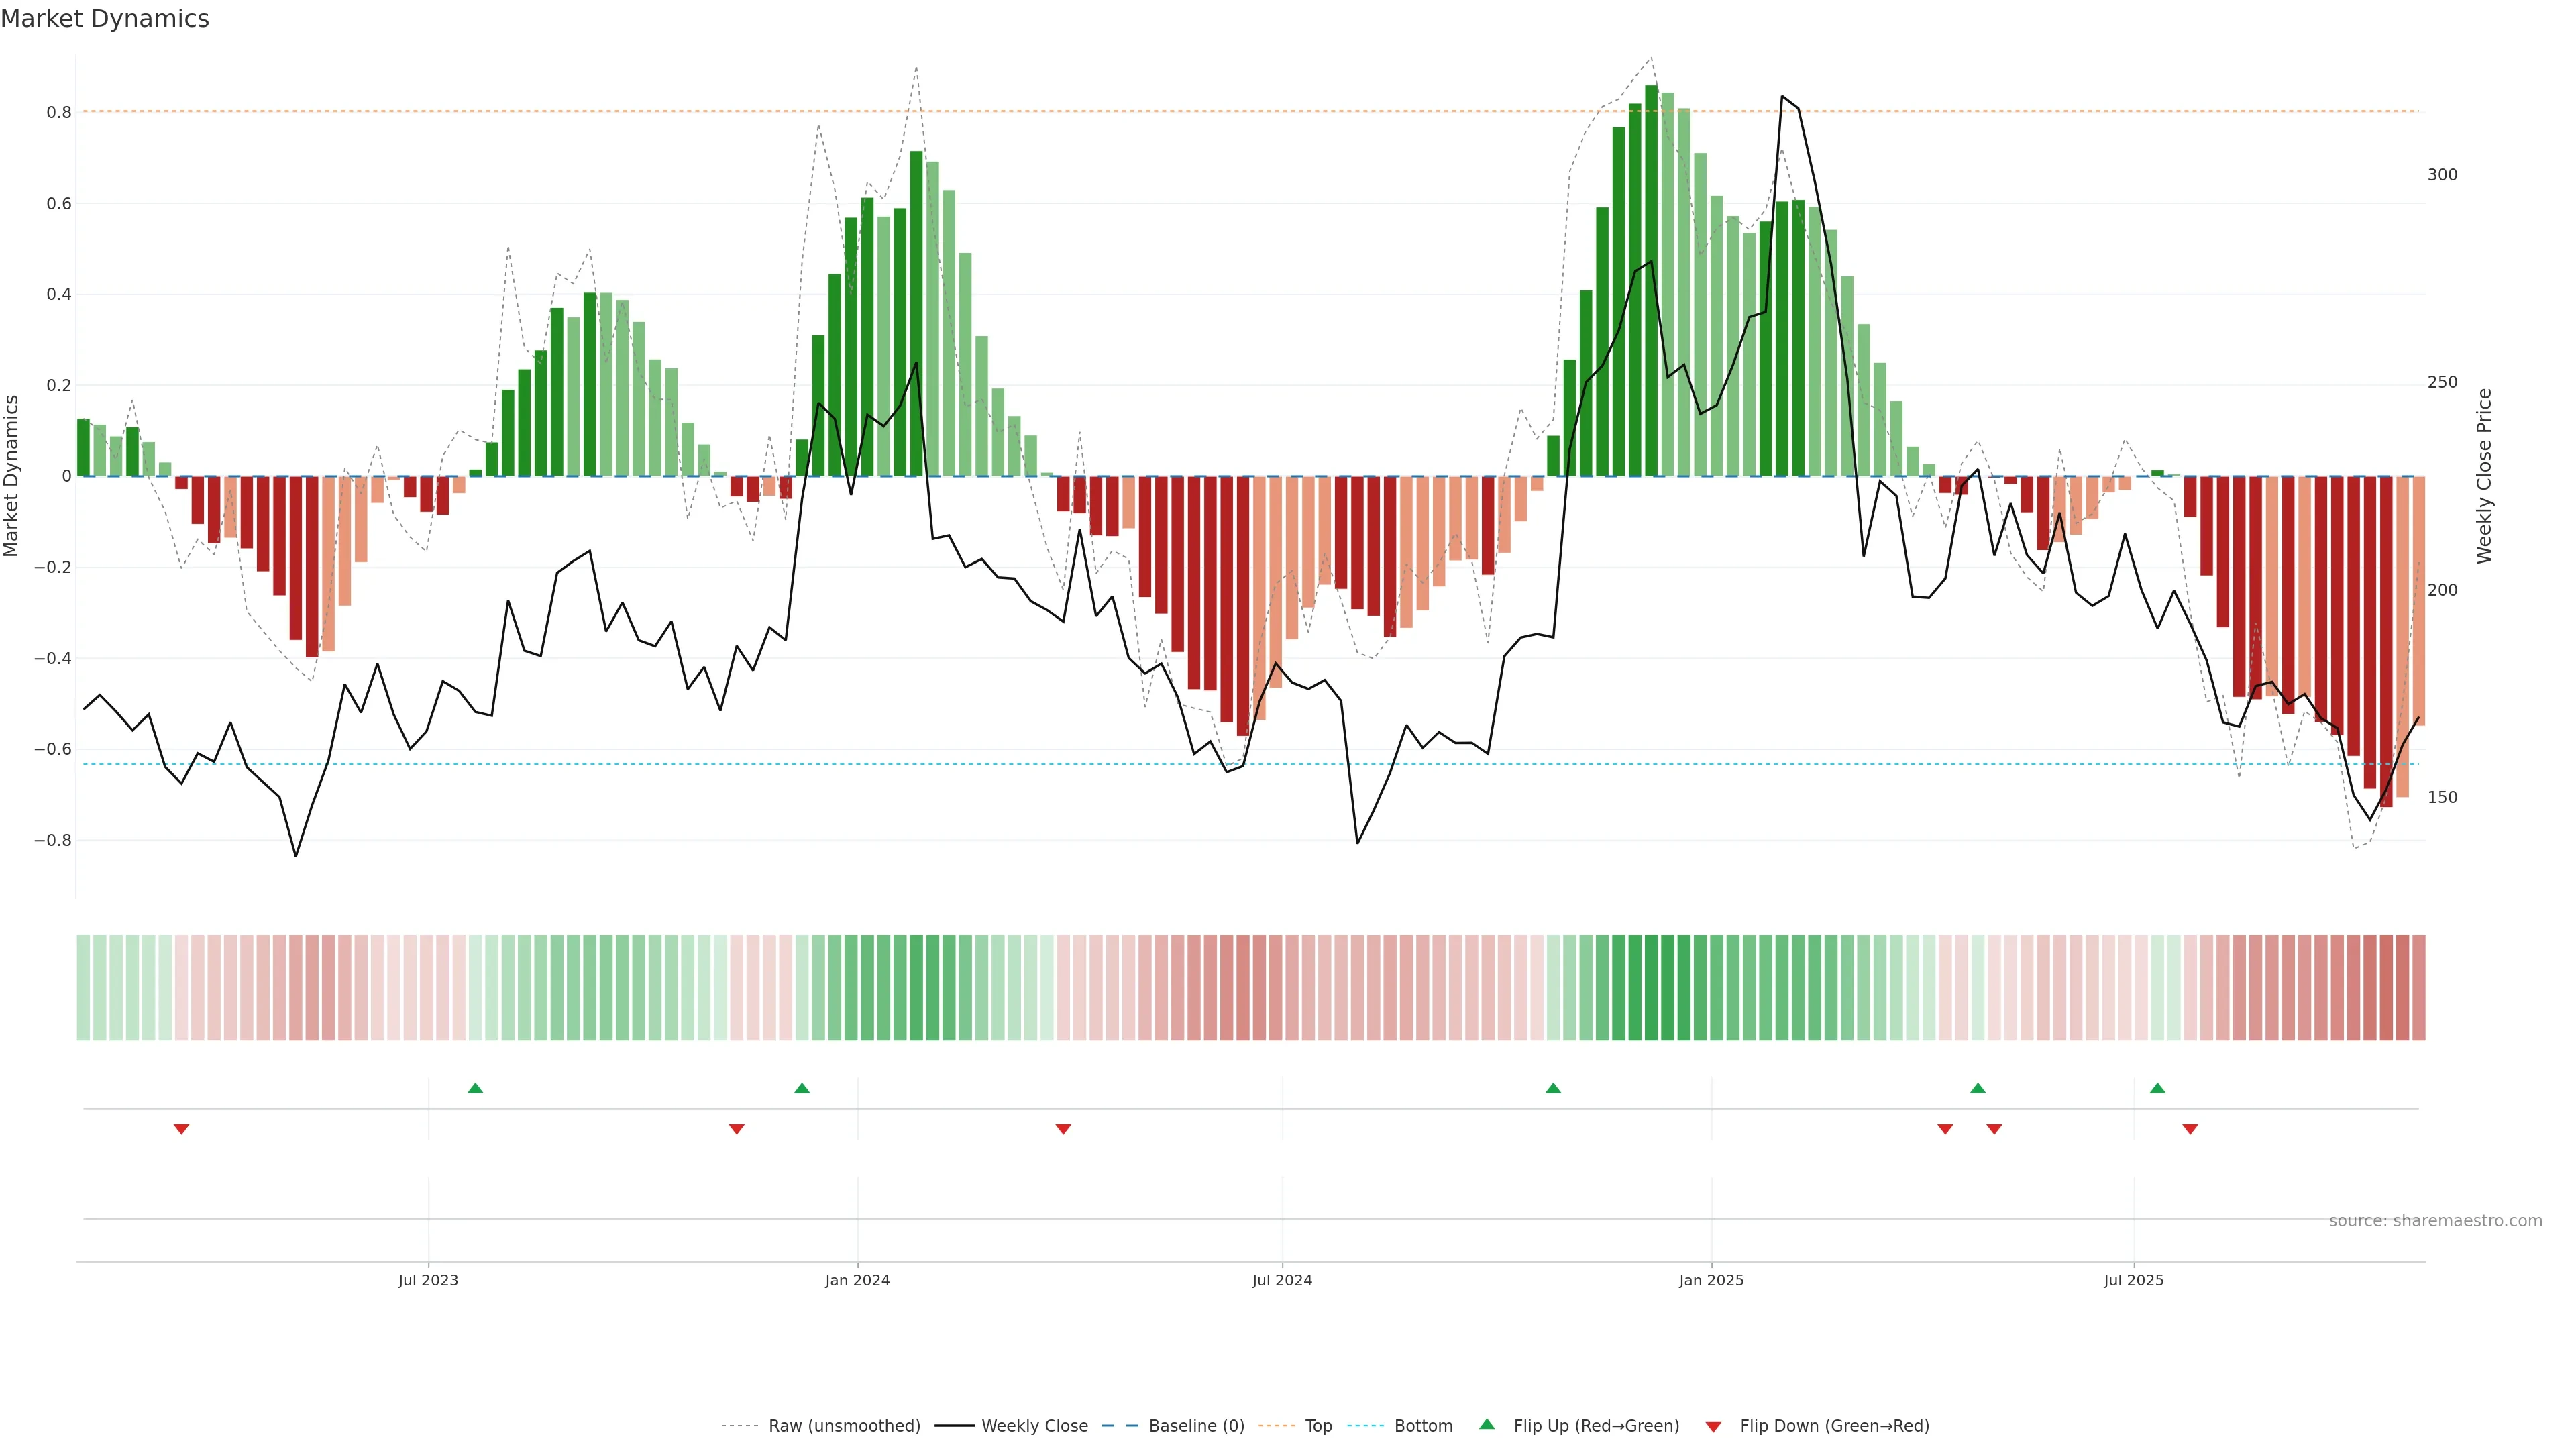The height and width of the screenshot is (1449, 2576).
Task: Click the first green flip-up triangle after Jul 2023
Action: point(475,1088)
